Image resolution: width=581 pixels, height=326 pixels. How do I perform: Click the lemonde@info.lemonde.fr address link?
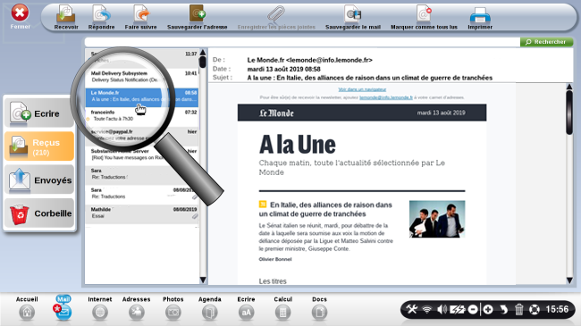[386, 97]
